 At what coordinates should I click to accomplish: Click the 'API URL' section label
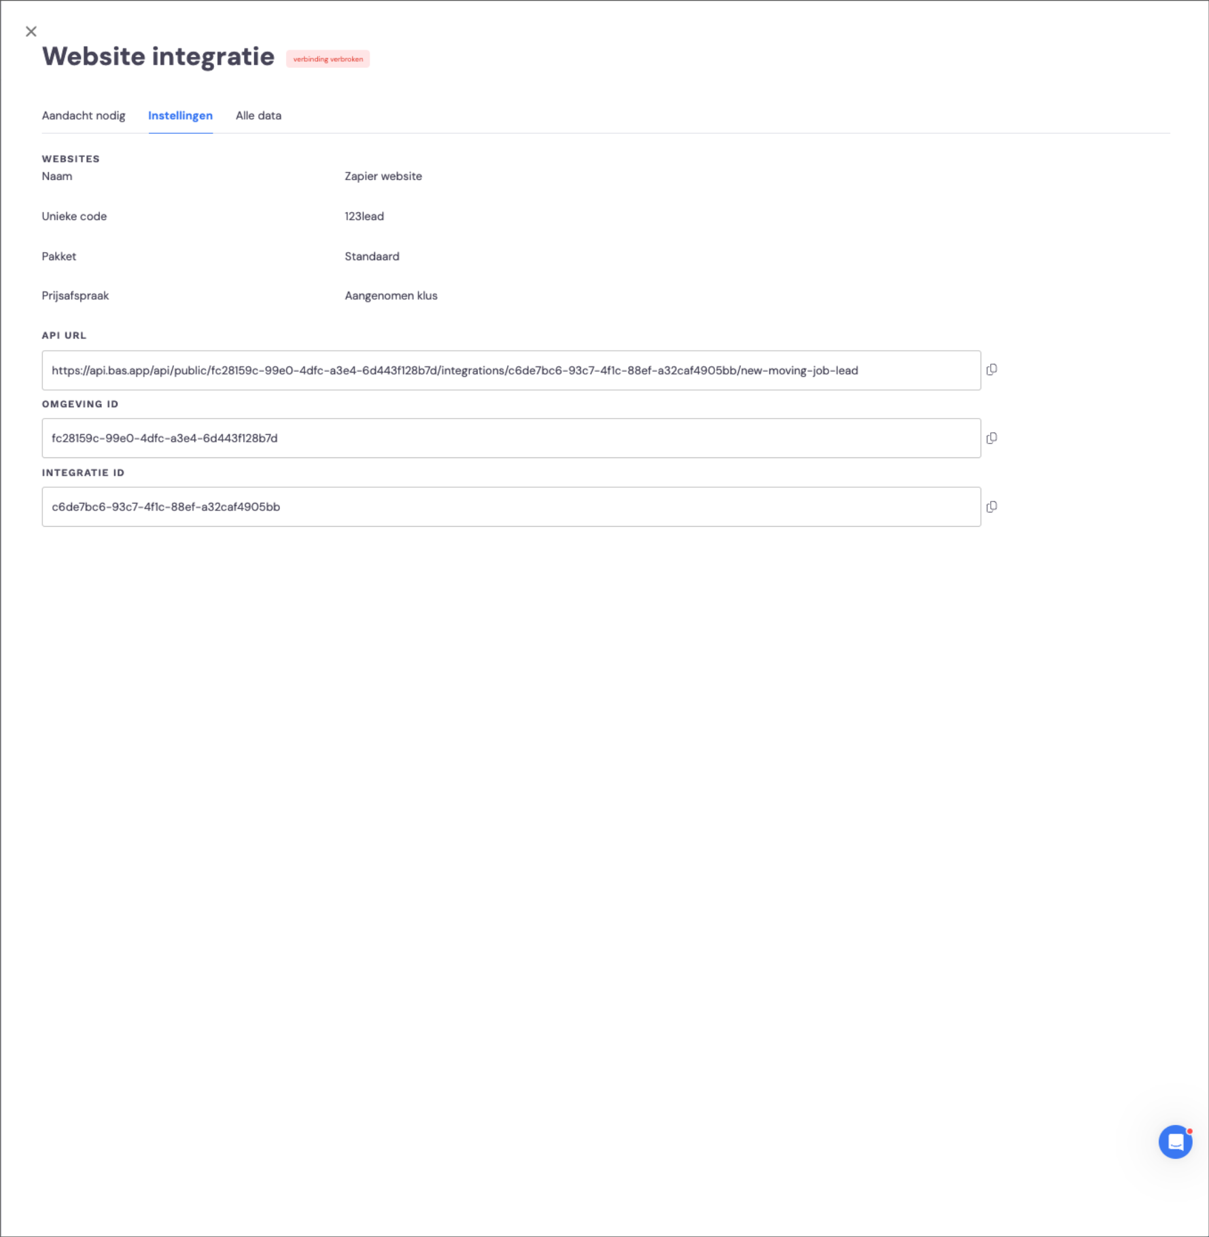point(64,336)
